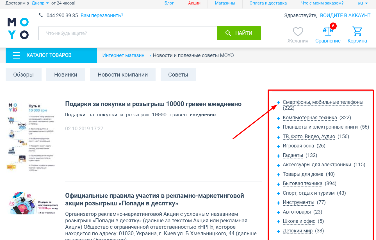Open category Товары для дома
Image resolution: width=376 pixels, height=240 pixels.
(x=303, y=174)
